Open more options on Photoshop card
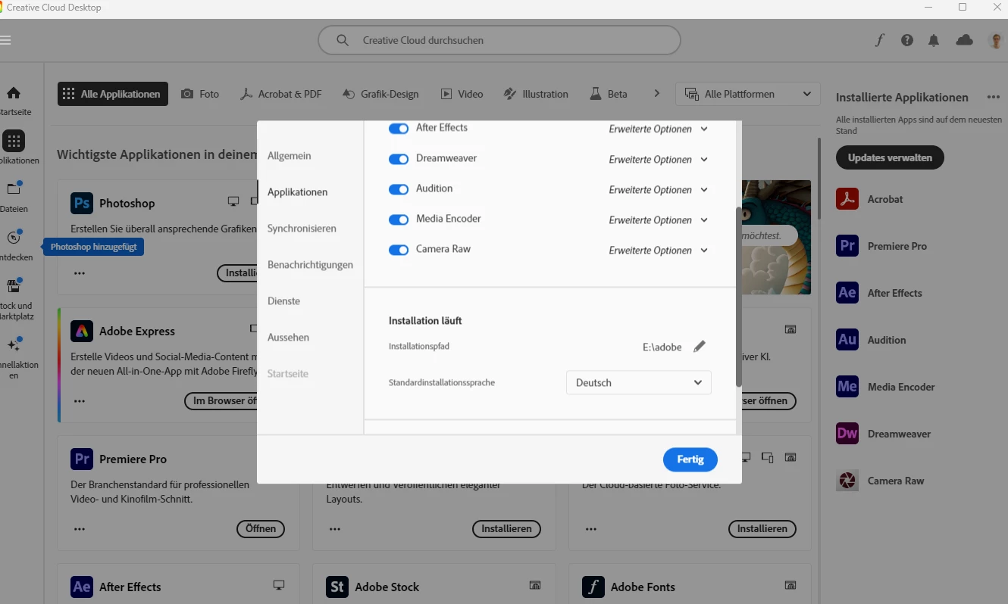 (80, 273)
